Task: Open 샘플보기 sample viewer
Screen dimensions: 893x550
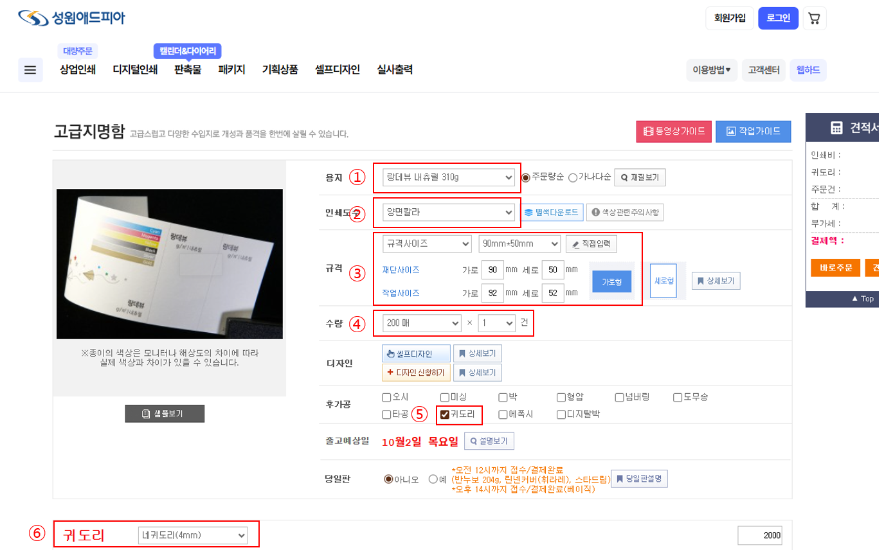Action: coord(165,414)
